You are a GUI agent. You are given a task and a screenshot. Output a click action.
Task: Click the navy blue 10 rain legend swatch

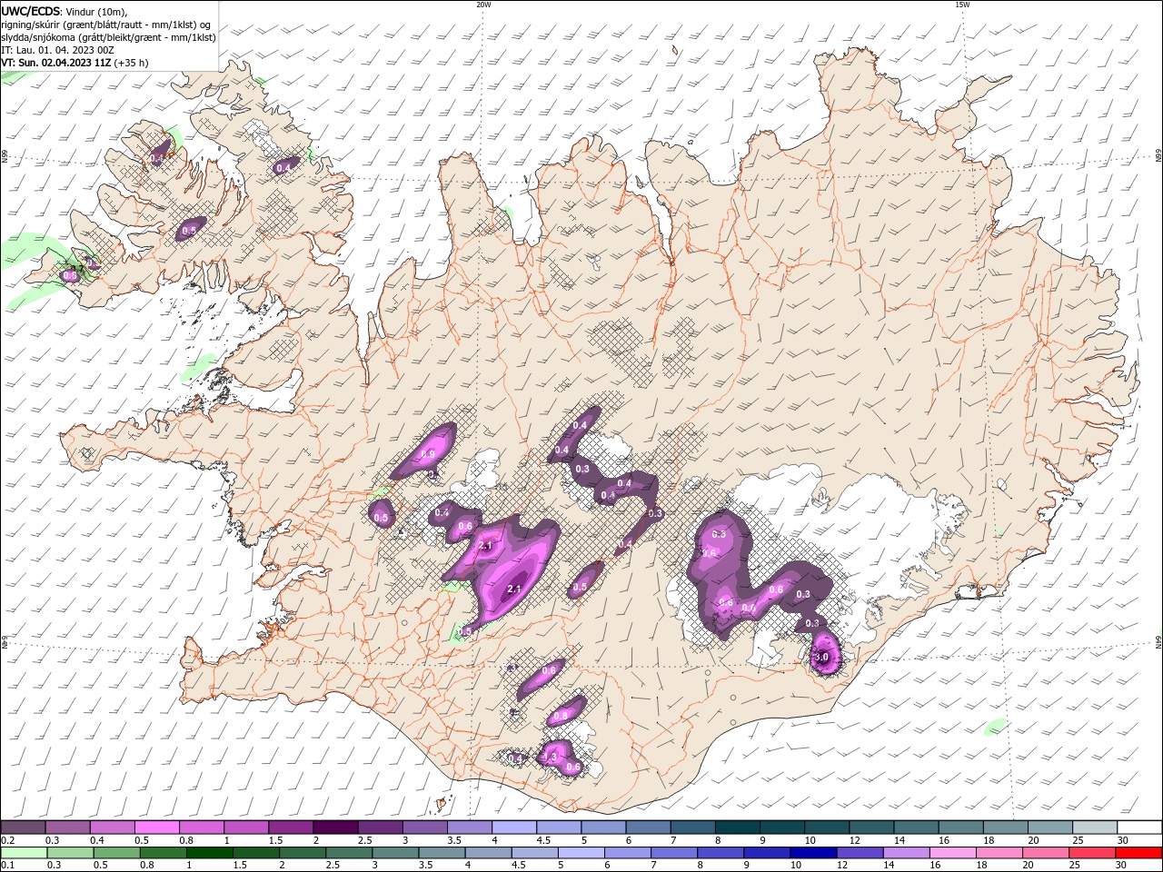(813, 853)
